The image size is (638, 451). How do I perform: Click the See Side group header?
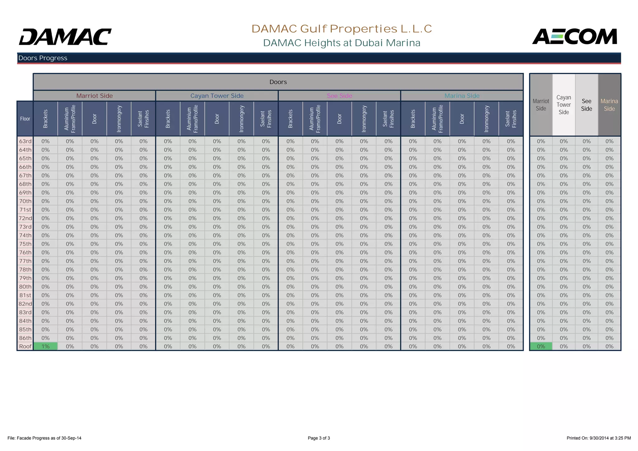(339, 96)
